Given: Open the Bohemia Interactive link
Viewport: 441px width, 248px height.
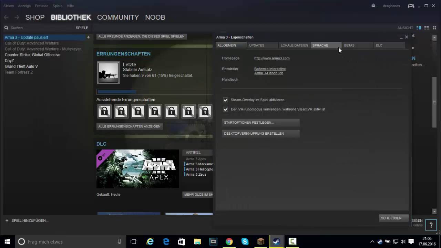Looking at the screenshot, I should pos(270,69).
